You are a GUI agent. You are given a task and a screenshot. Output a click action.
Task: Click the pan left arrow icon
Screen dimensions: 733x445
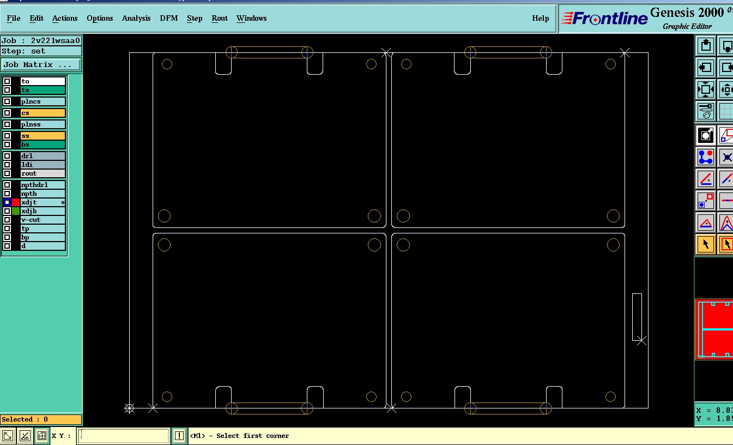click(706, 68)
